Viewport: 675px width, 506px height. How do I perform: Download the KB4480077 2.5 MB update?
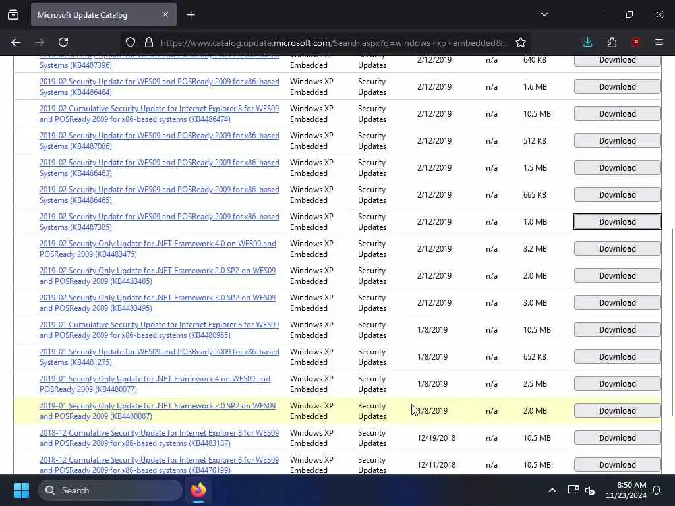click(617, 384)
